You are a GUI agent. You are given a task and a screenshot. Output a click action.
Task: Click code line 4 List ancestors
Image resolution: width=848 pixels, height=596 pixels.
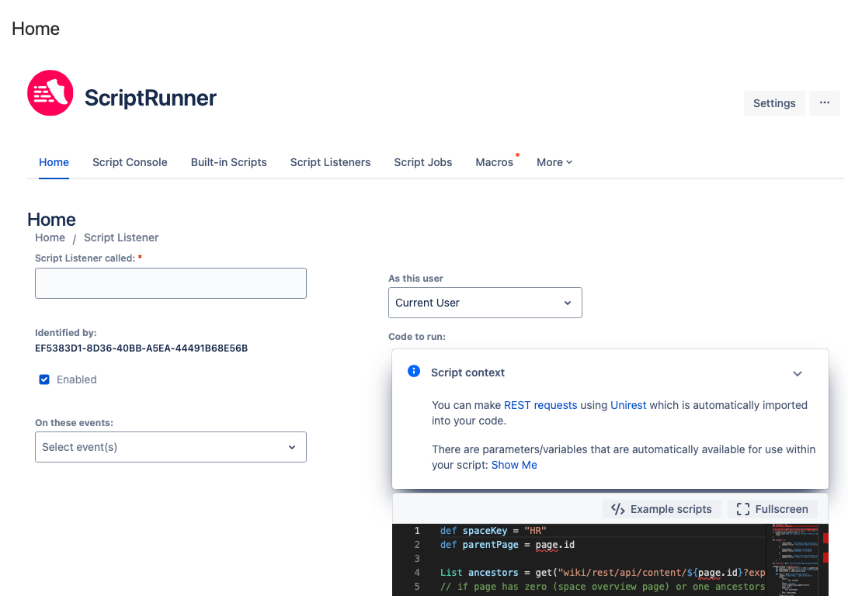[603, 572]
